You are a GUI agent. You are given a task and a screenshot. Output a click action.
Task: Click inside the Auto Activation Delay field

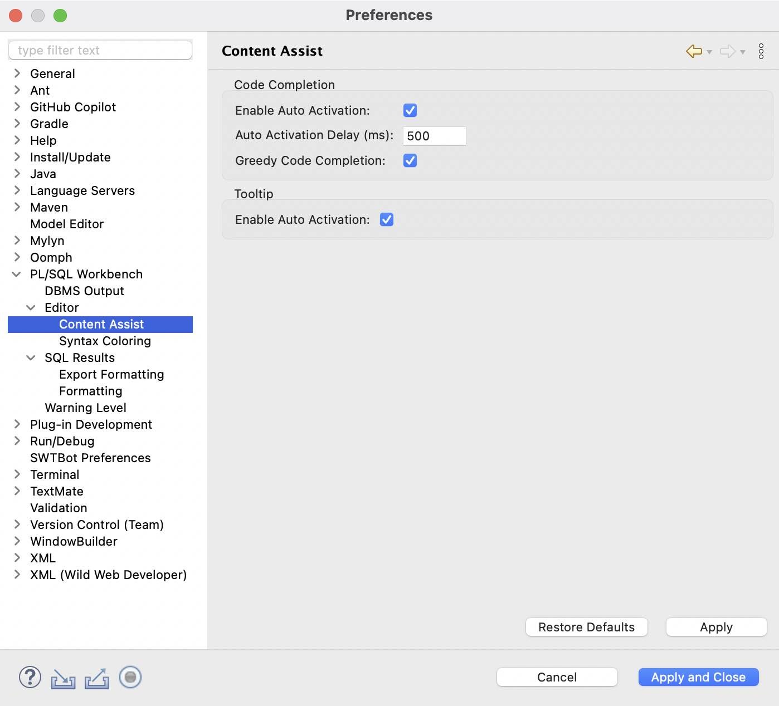click(434, 136)
